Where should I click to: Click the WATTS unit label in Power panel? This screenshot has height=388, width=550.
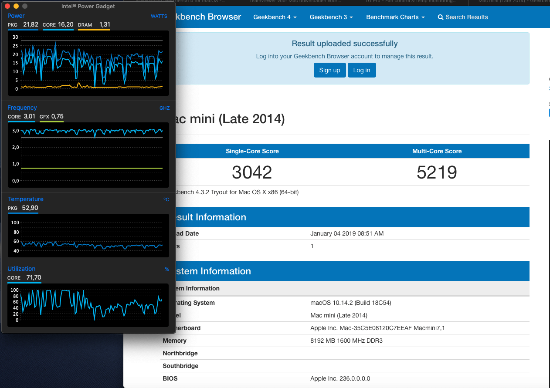pos(159,16)
